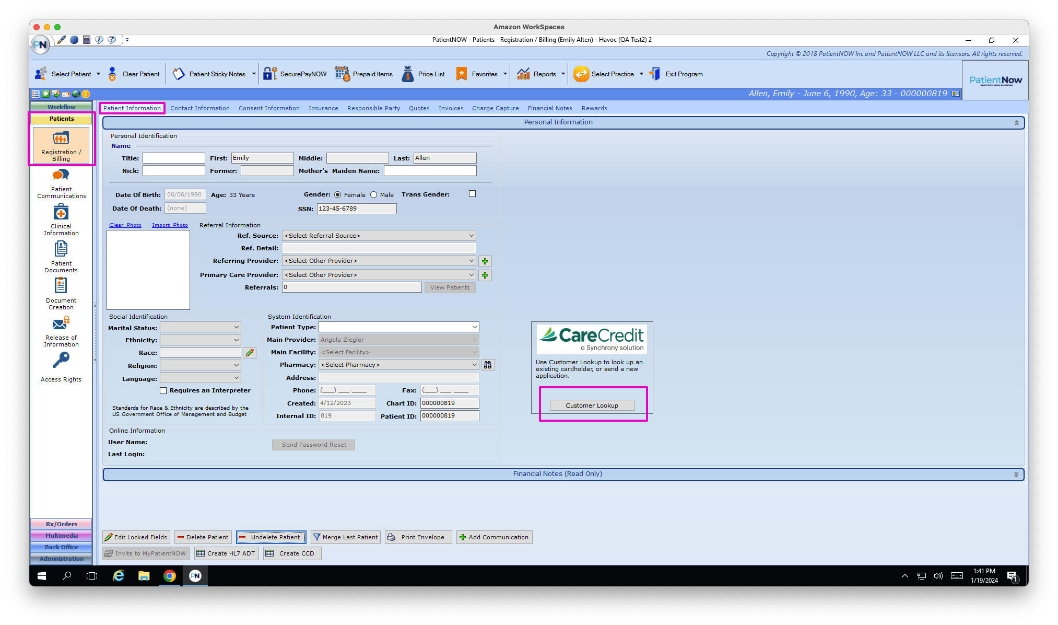Open Patient Documents section
1058x625 pixels.
(61, 257)
